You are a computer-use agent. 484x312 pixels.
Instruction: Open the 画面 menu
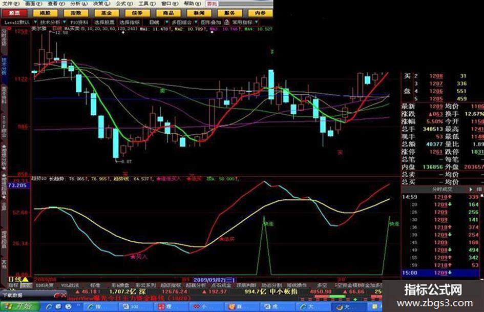pos(34,4)
